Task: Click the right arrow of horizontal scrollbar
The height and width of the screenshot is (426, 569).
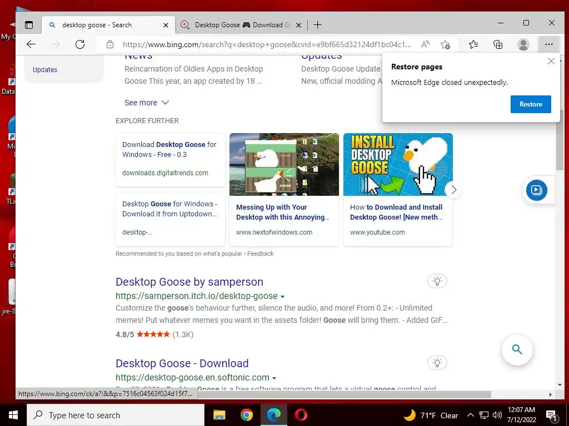Action: (550, 394)
